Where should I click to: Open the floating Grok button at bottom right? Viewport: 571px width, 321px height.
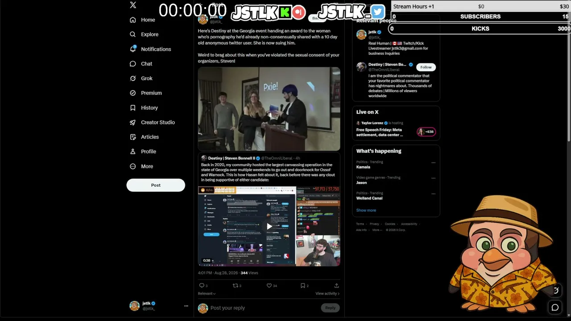click(555, 291)
